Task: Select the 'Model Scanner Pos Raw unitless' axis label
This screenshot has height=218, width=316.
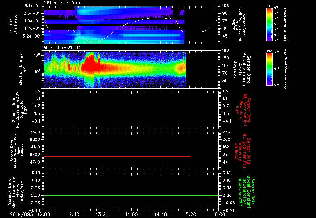Action: coord(17,151)
